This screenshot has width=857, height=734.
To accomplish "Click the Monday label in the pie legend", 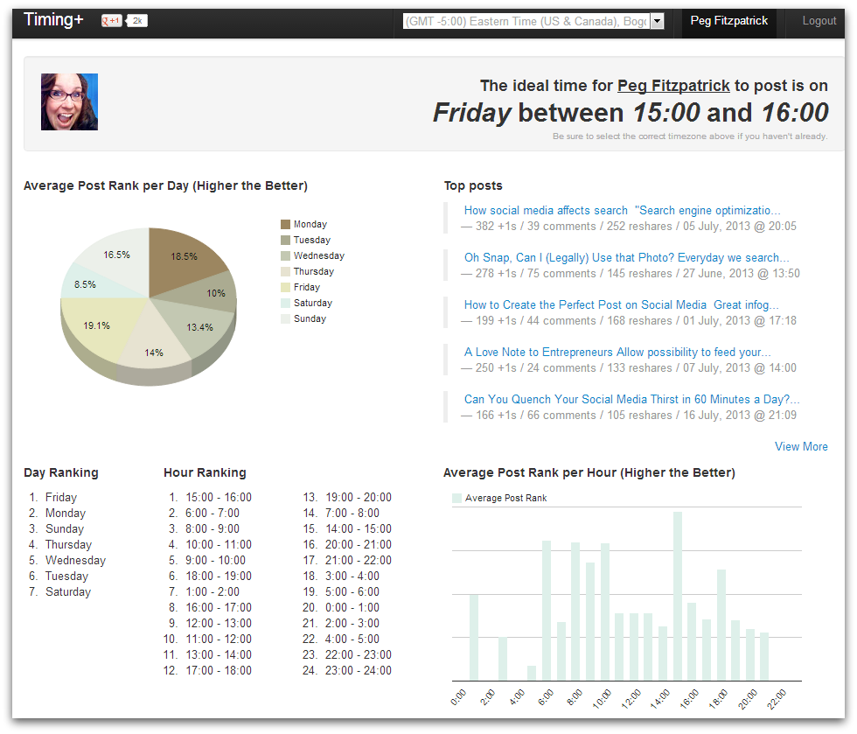I will point(310,224).
